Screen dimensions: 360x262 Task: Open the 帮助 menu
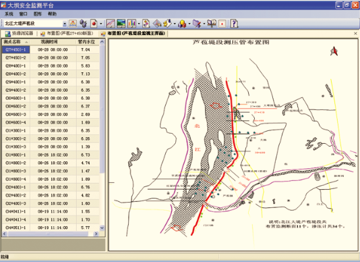(x=52, y=14)
